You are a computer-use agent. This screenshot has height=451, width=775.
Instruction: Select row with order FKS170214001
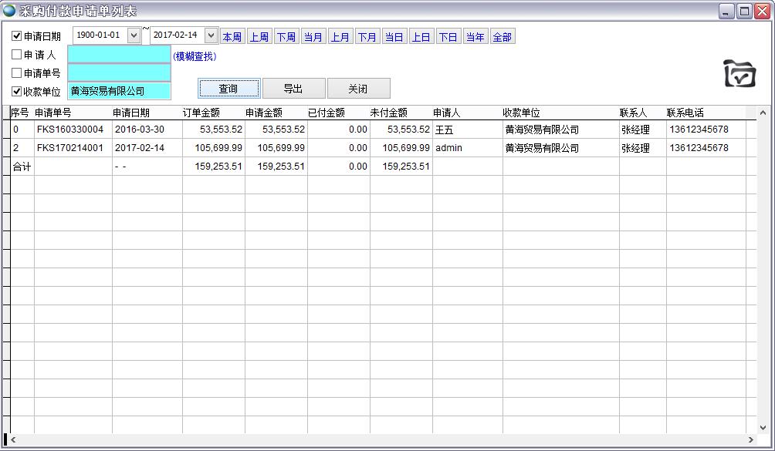point(73,148)
